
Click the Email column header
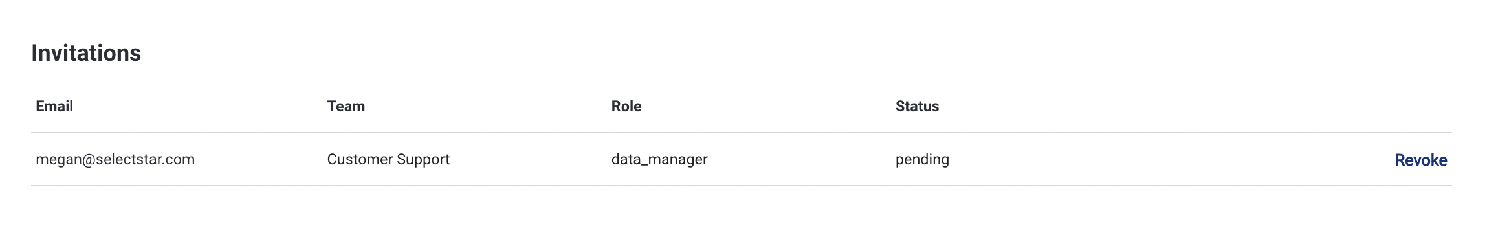pyautogui.click(x=54, y=106)
